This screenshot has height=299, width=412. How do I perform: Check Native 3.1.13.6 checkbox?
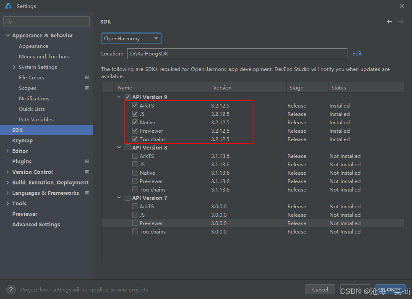(135, 173)
